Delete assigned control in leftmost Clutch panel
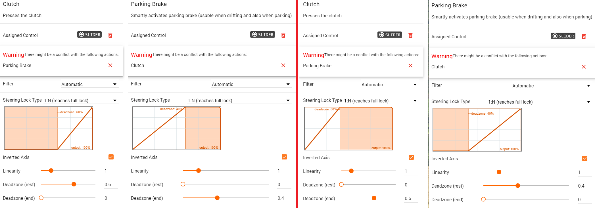Viewport: 595px width, 208px height. 110,35
